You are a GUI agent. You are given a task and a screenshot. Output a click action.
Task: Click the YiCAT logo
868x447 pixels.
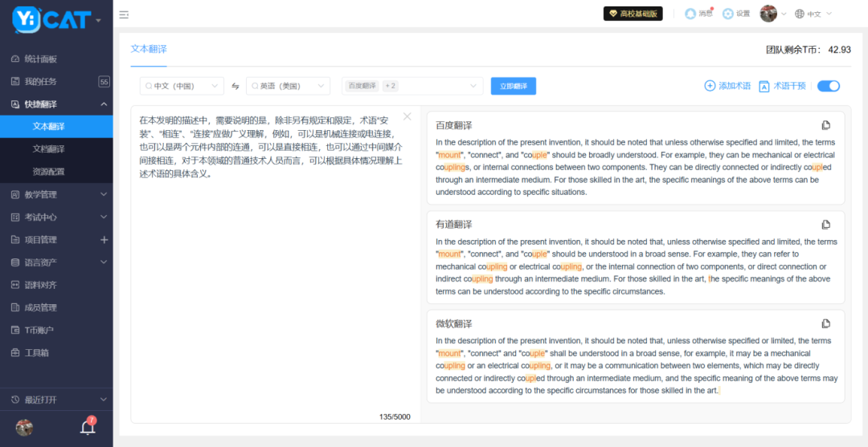point(51,19)
